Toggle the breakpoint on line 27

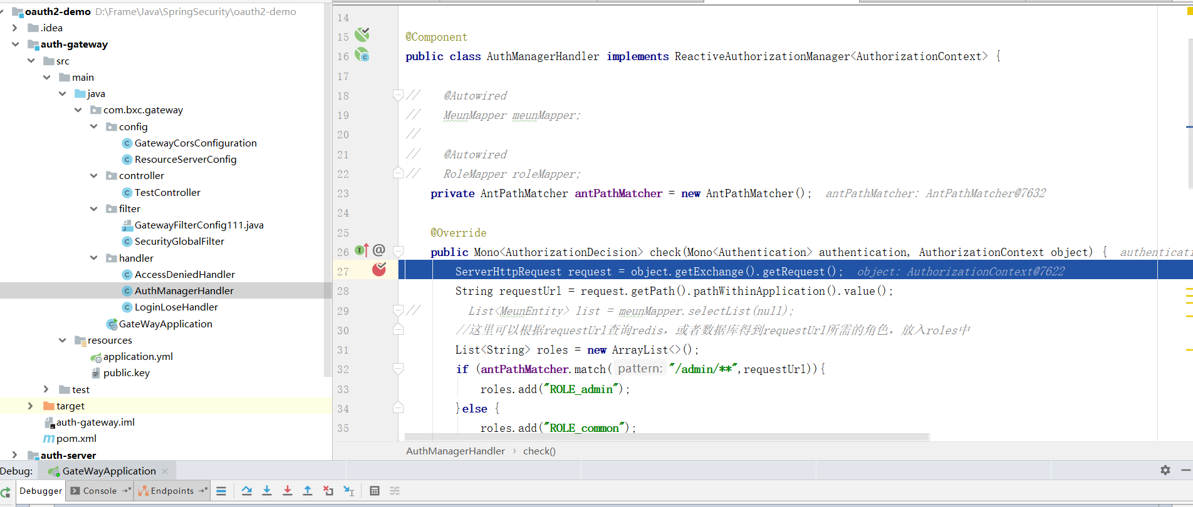(379, 270)
